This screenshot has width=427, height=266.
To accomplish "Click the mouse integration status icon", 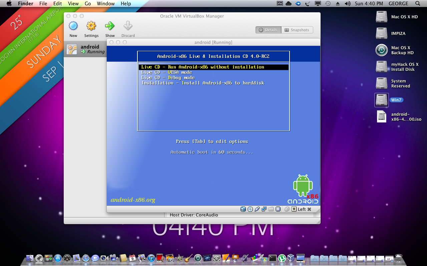I will point(287,209).
